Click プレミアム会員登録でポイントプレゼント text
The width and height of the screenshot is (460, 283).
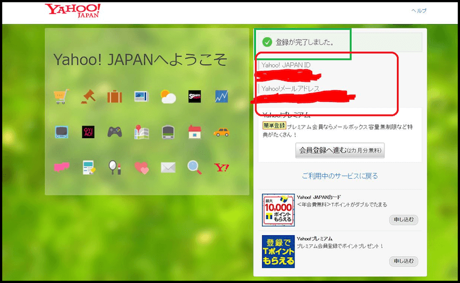tap(340, 246)
